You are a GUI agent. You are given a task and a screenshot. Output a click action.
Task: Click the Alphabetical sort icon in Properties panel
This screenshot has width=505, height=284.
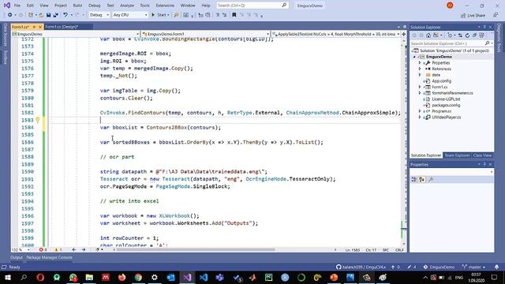tap(422, 179)
